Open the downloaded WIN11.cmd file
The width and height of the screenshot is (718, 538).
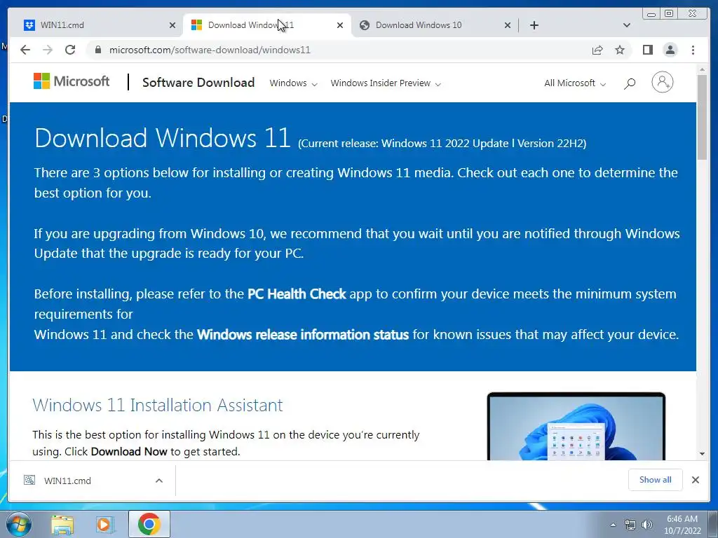[x=67, y=481]
